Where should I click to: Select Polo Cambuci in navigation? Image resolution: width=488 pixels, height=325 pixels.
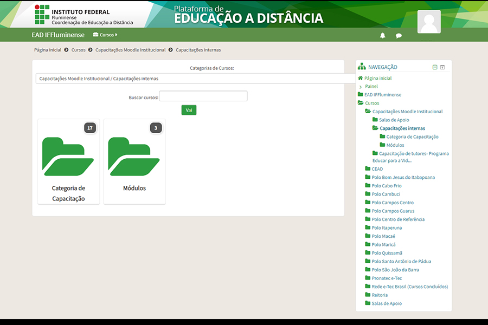pyautogui.click(x=386, y=194)
